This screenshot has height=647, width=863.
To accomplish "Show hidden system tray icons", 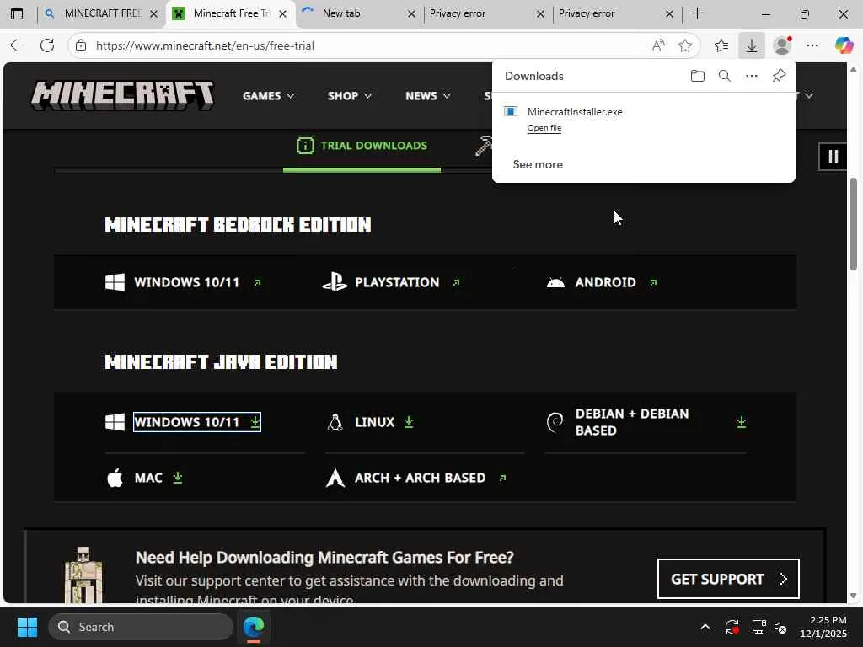I will coord(705,627).
